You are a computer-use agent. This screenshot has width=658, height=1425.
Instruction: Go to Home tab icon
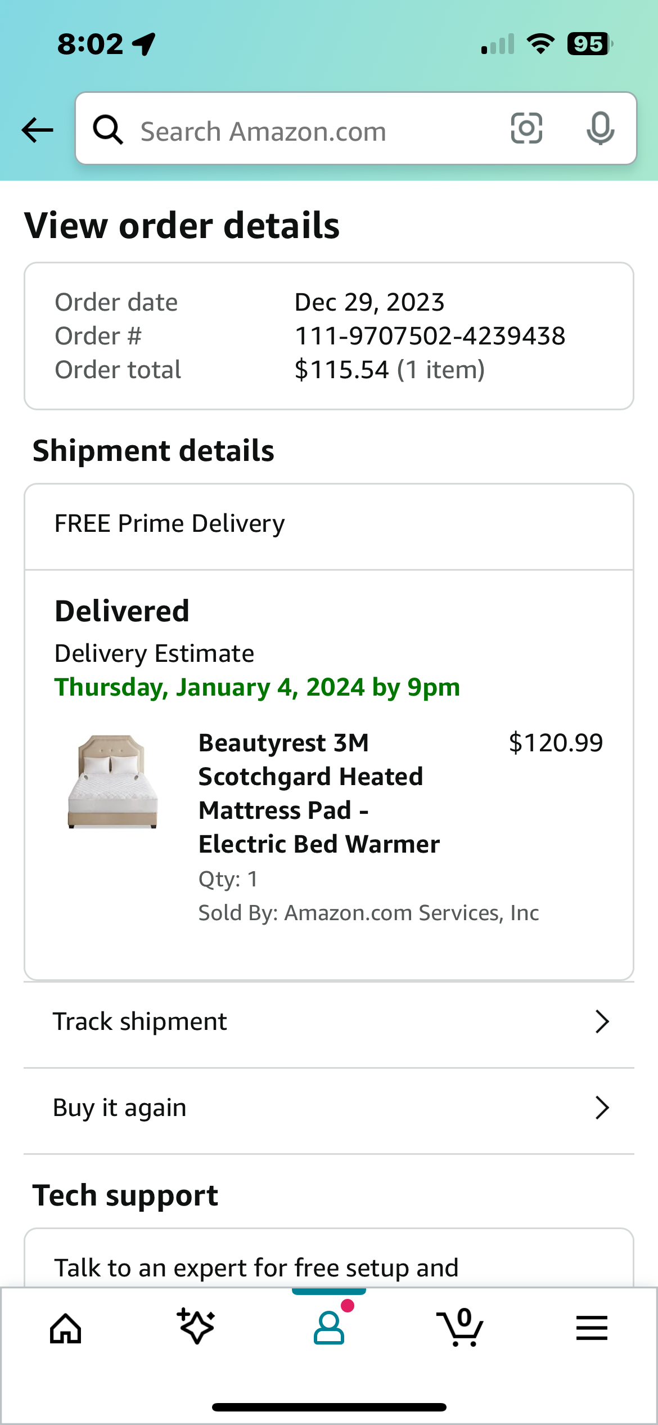point(66,1328)
